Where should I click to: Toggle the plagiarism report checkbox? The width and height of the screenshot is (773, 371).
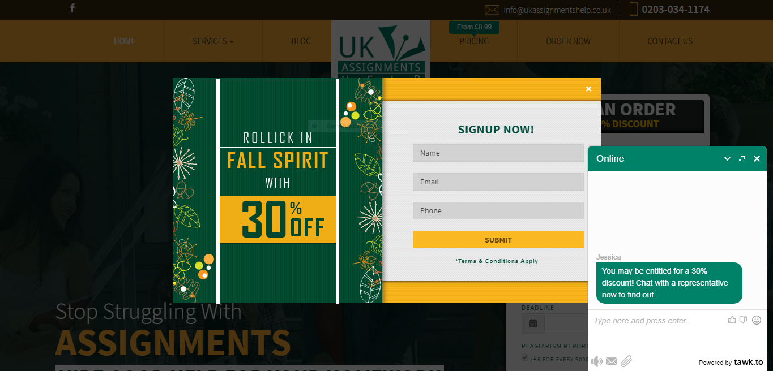[x=525, y=357]
